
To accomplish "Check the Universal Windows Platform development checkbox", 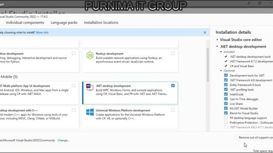I will pyautogui.click(x=173, y=110).
